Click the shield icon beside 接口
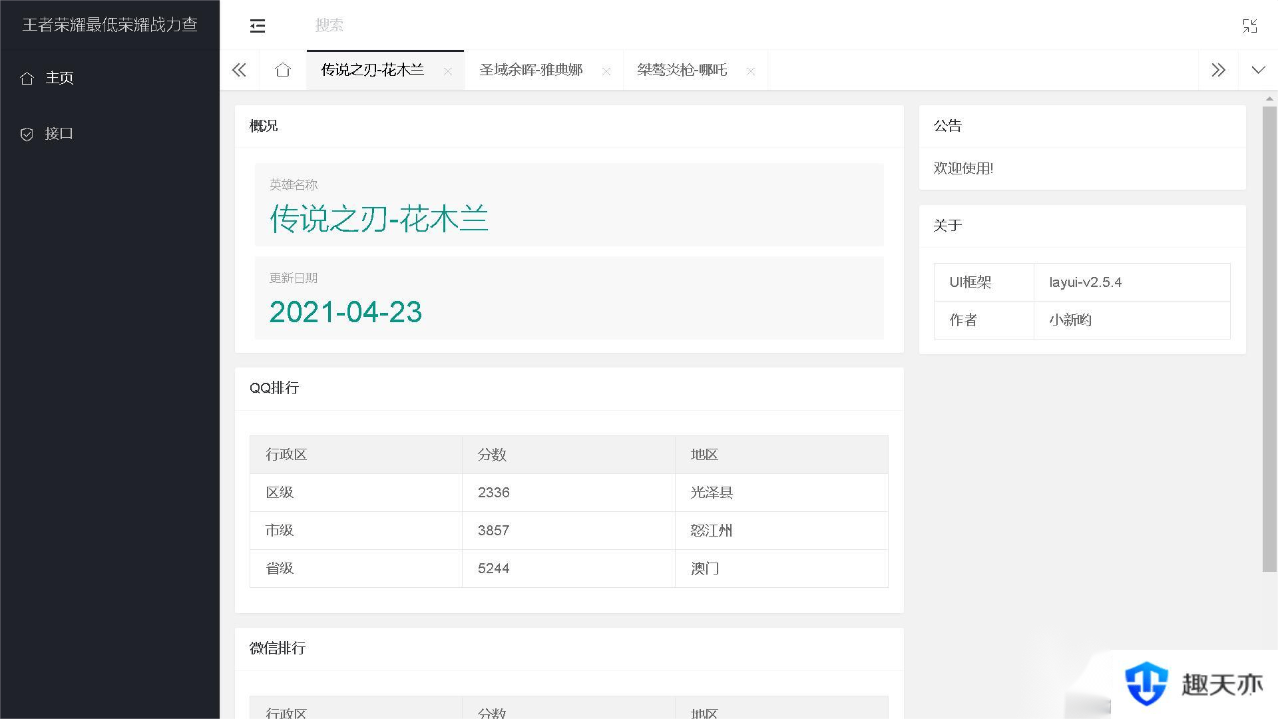The image size is (1278, 719). (x=27, y=134)
